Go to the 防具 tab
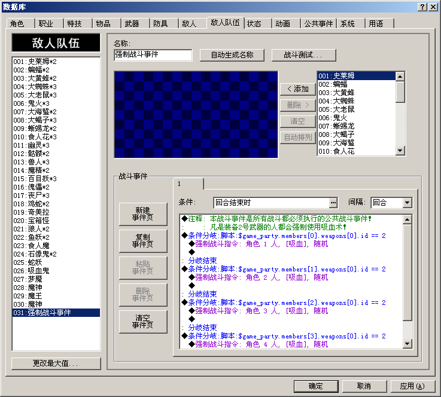The width and height of the screenshot is (441, 397). click(x=164, y=23)
